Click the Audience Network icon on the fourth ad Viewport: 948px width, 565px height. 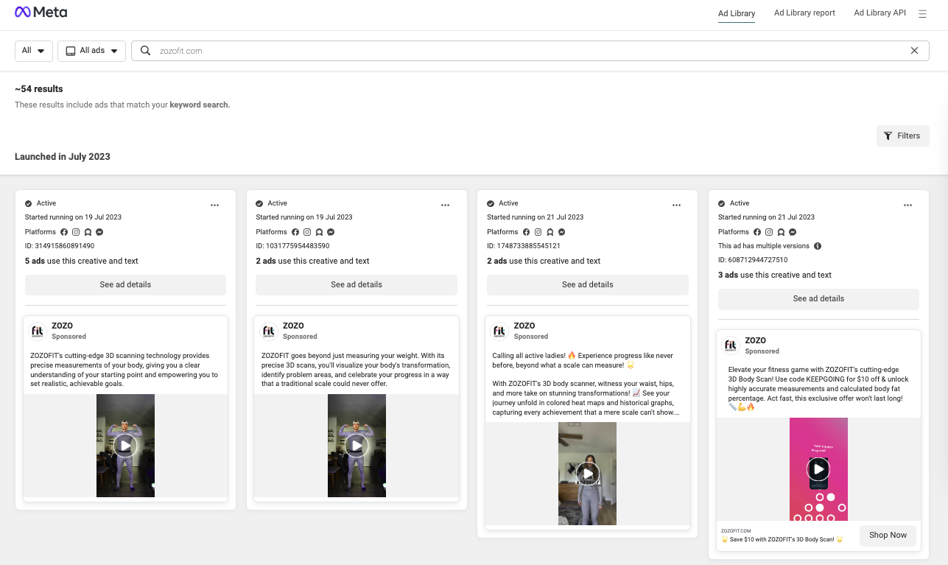coord(781,231)
